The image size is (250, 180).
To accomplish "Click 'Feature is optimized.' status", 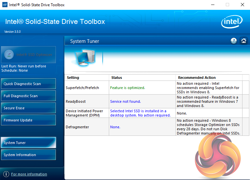I will pyautogui.click(x=127, y=88).
